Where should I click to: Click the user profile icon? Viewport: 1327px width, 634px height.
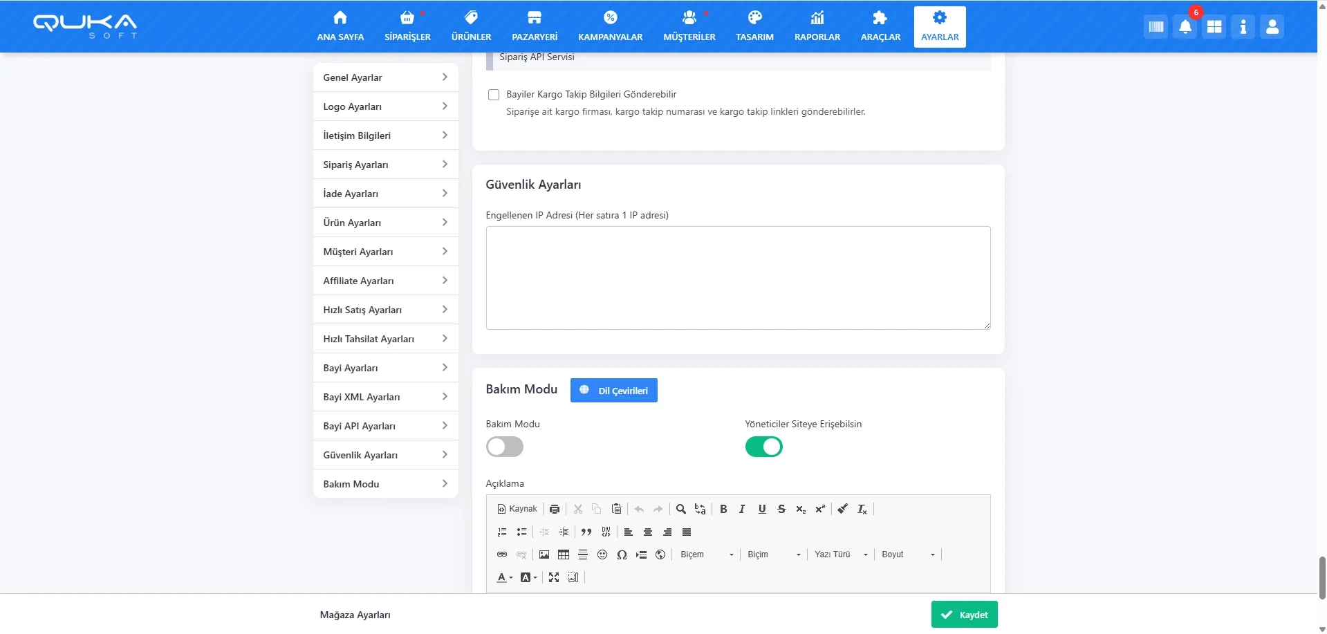tap(1272, 27)
